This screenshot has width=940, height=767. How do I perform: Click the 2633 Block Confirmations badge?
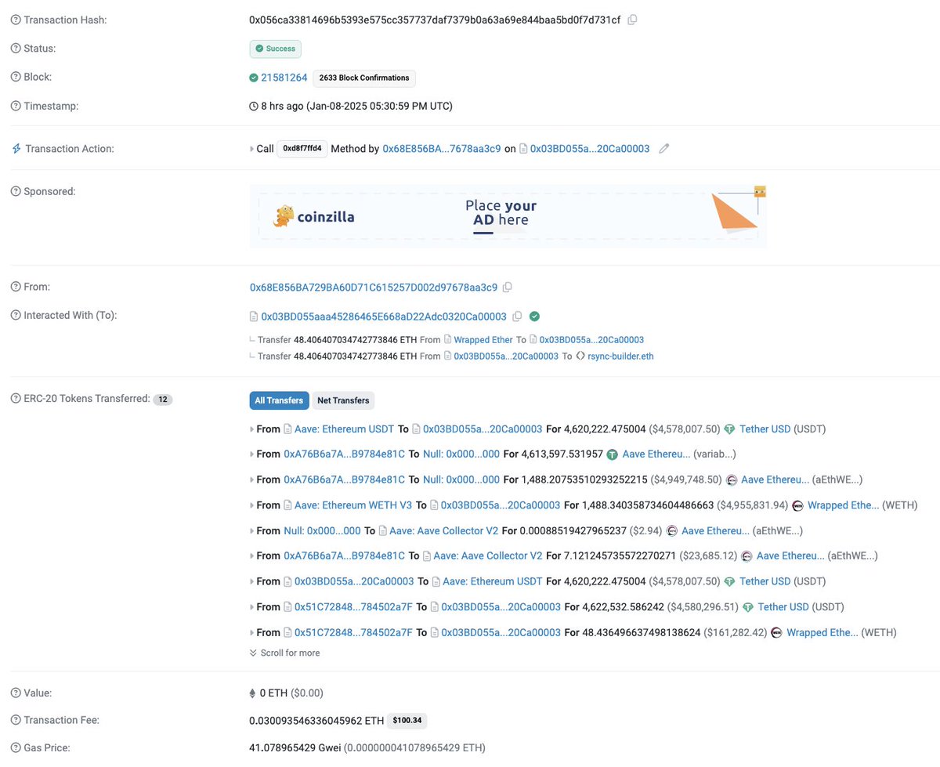[364, 78]
